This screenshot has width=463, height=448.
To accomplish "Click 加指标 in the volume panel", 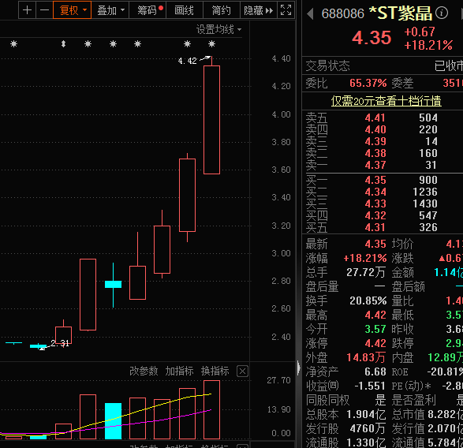I will [179, 371].
